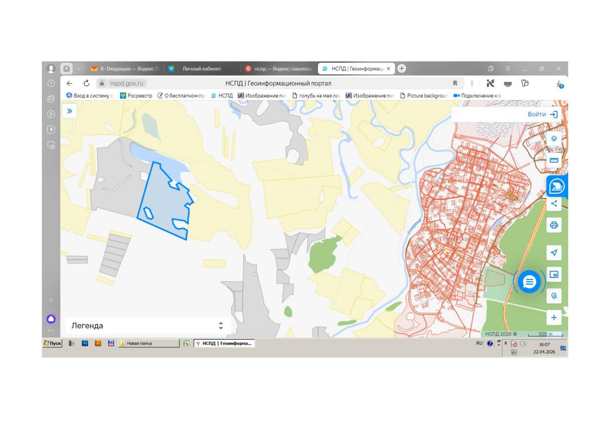Select the blue highlighted land parcel
Viewport: 608px width, 430px height.
coord(165,200)
